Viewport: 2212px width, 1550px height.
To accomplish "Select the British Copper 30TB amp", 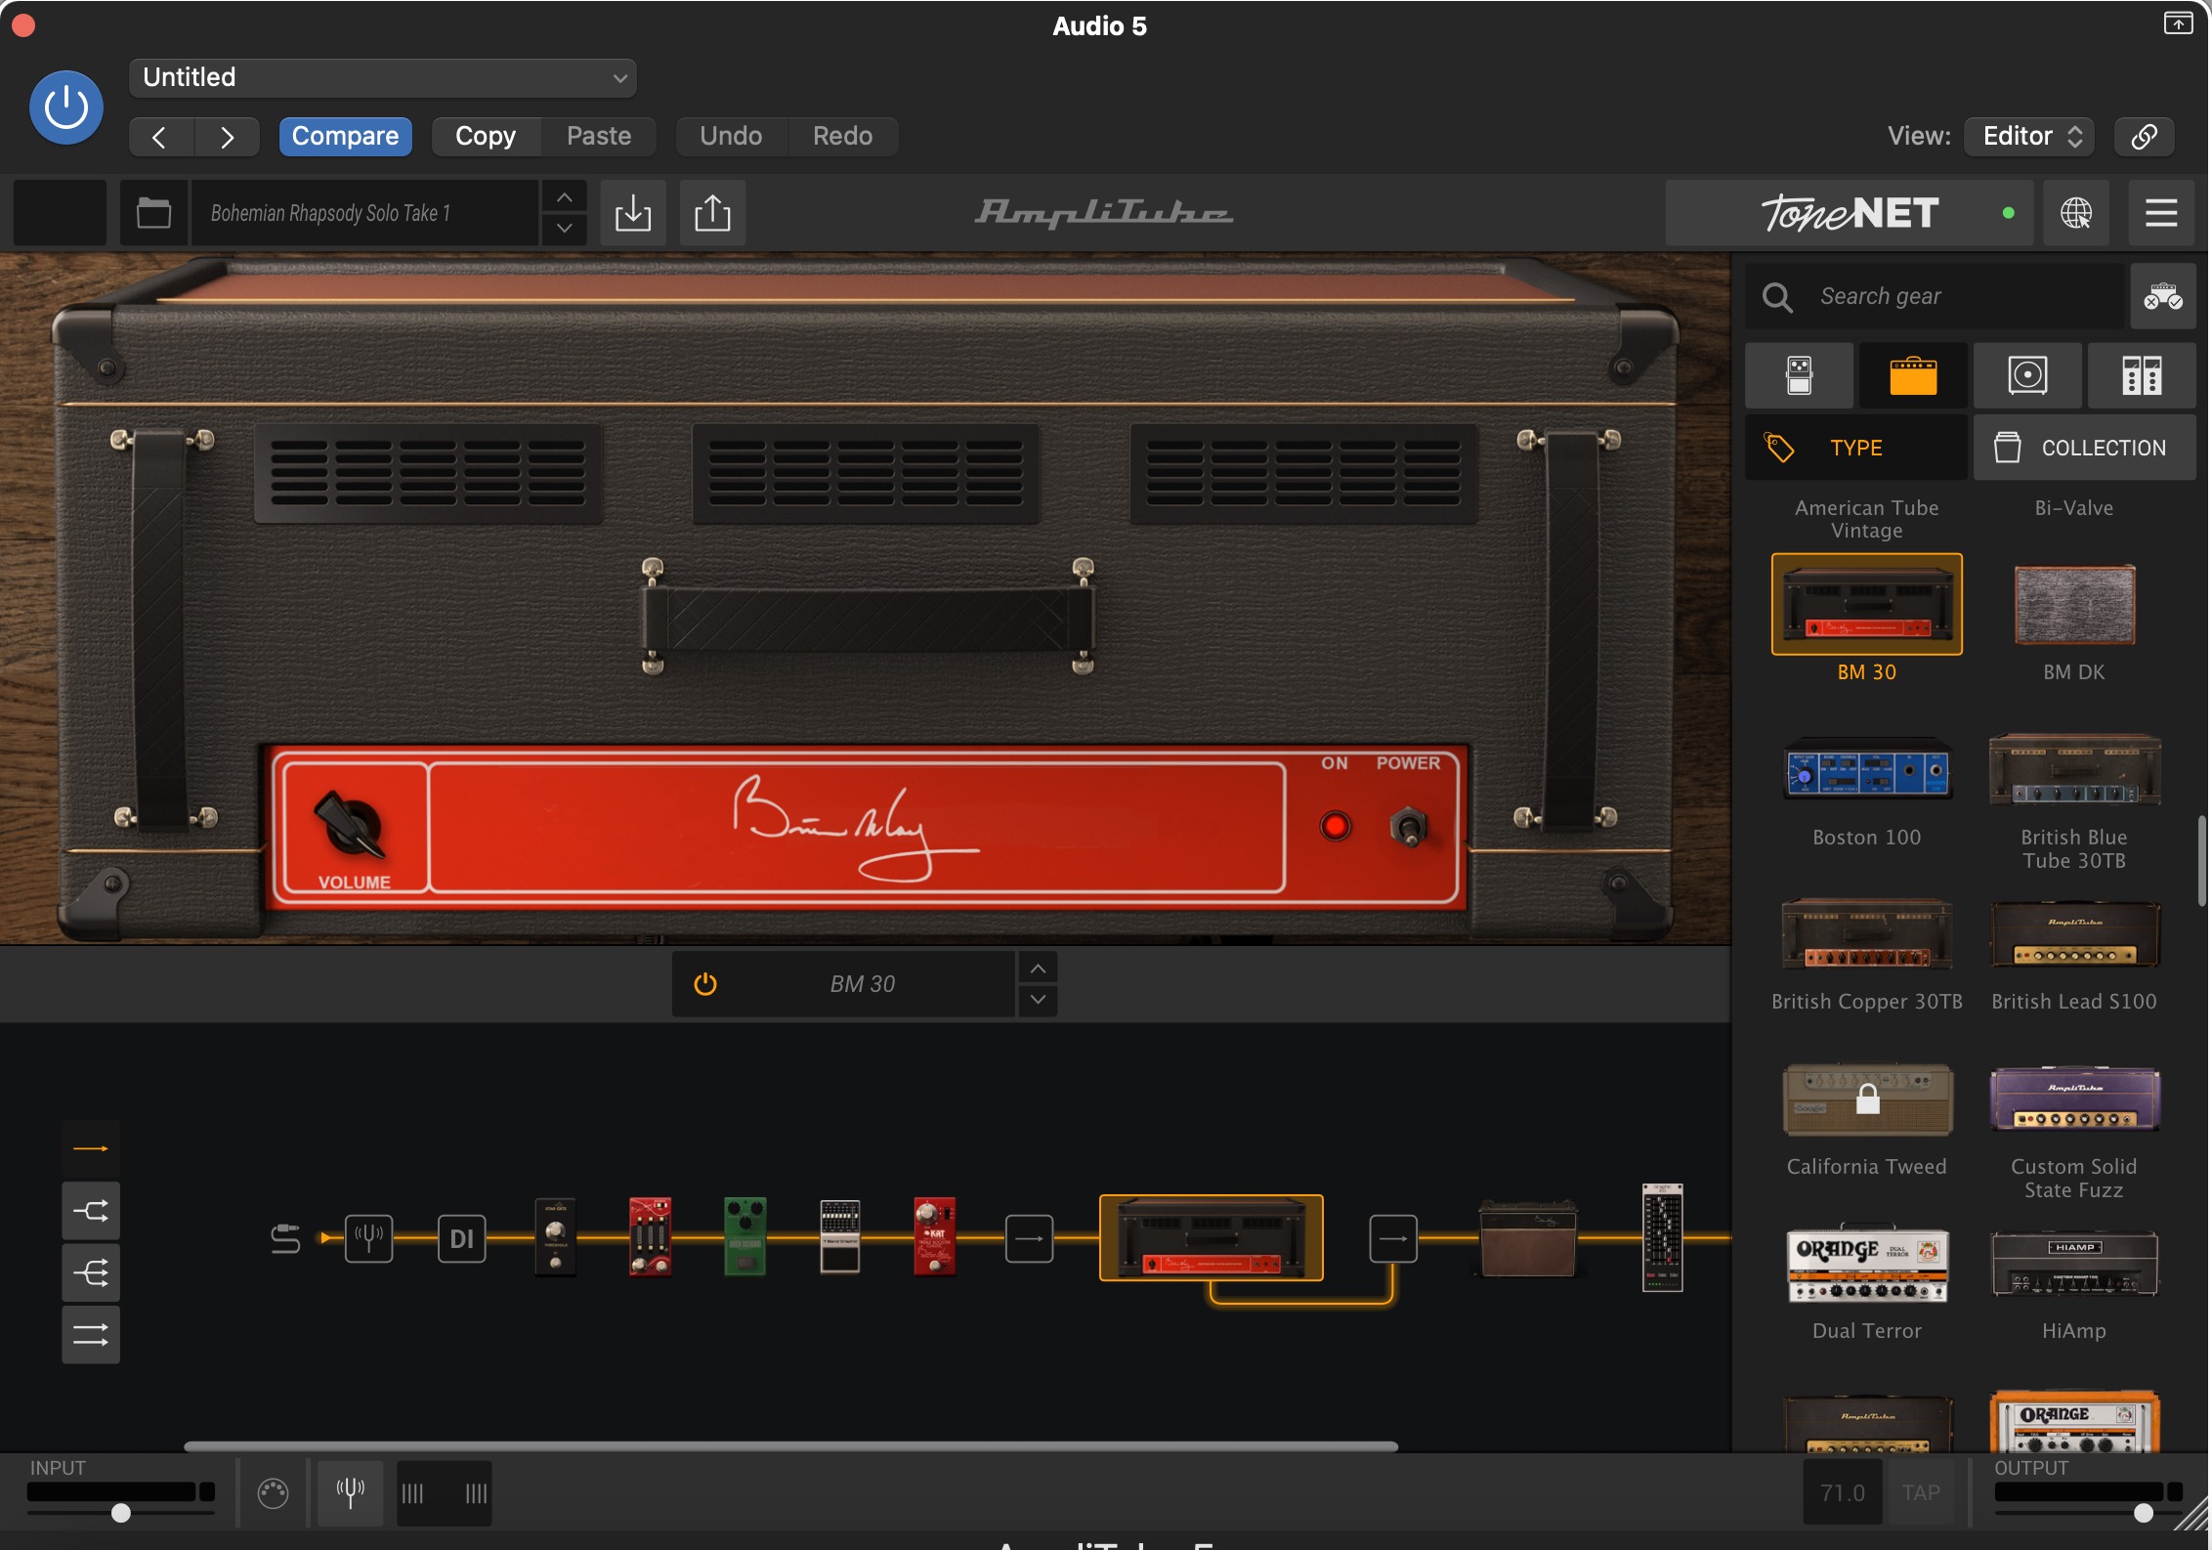I will pos(1867,934).
